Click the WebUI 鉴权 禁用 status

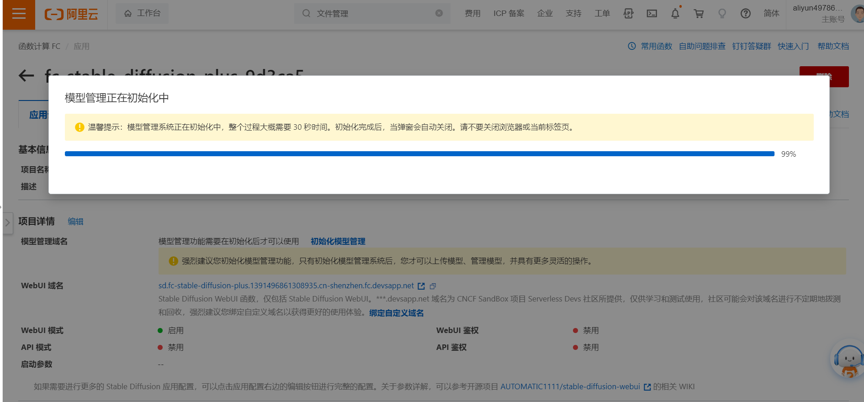coord(586,330)
